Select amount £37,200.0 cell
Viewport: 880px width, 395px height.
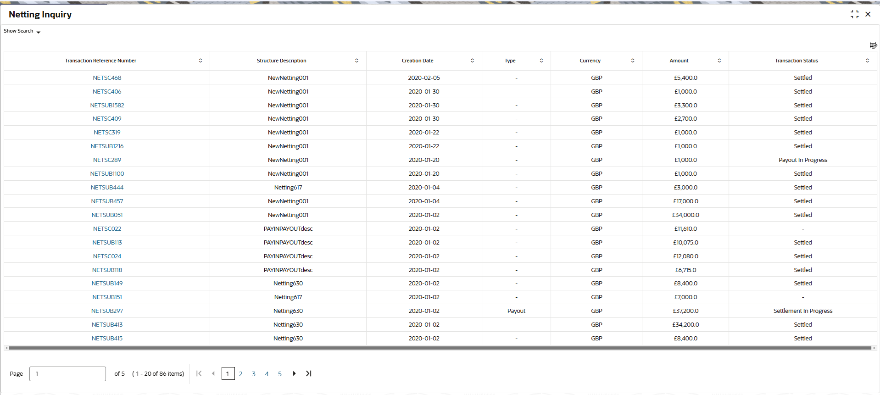pos(685,311)
